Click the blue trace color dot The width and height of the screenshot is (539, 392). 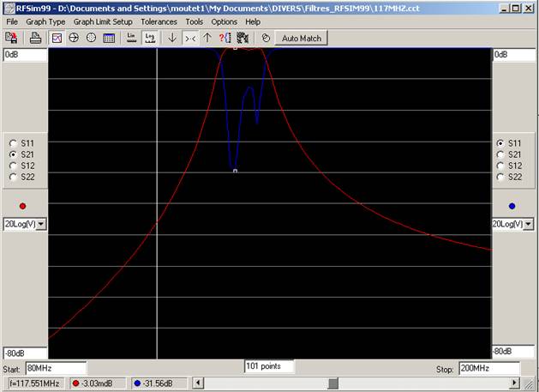[512, 206]
